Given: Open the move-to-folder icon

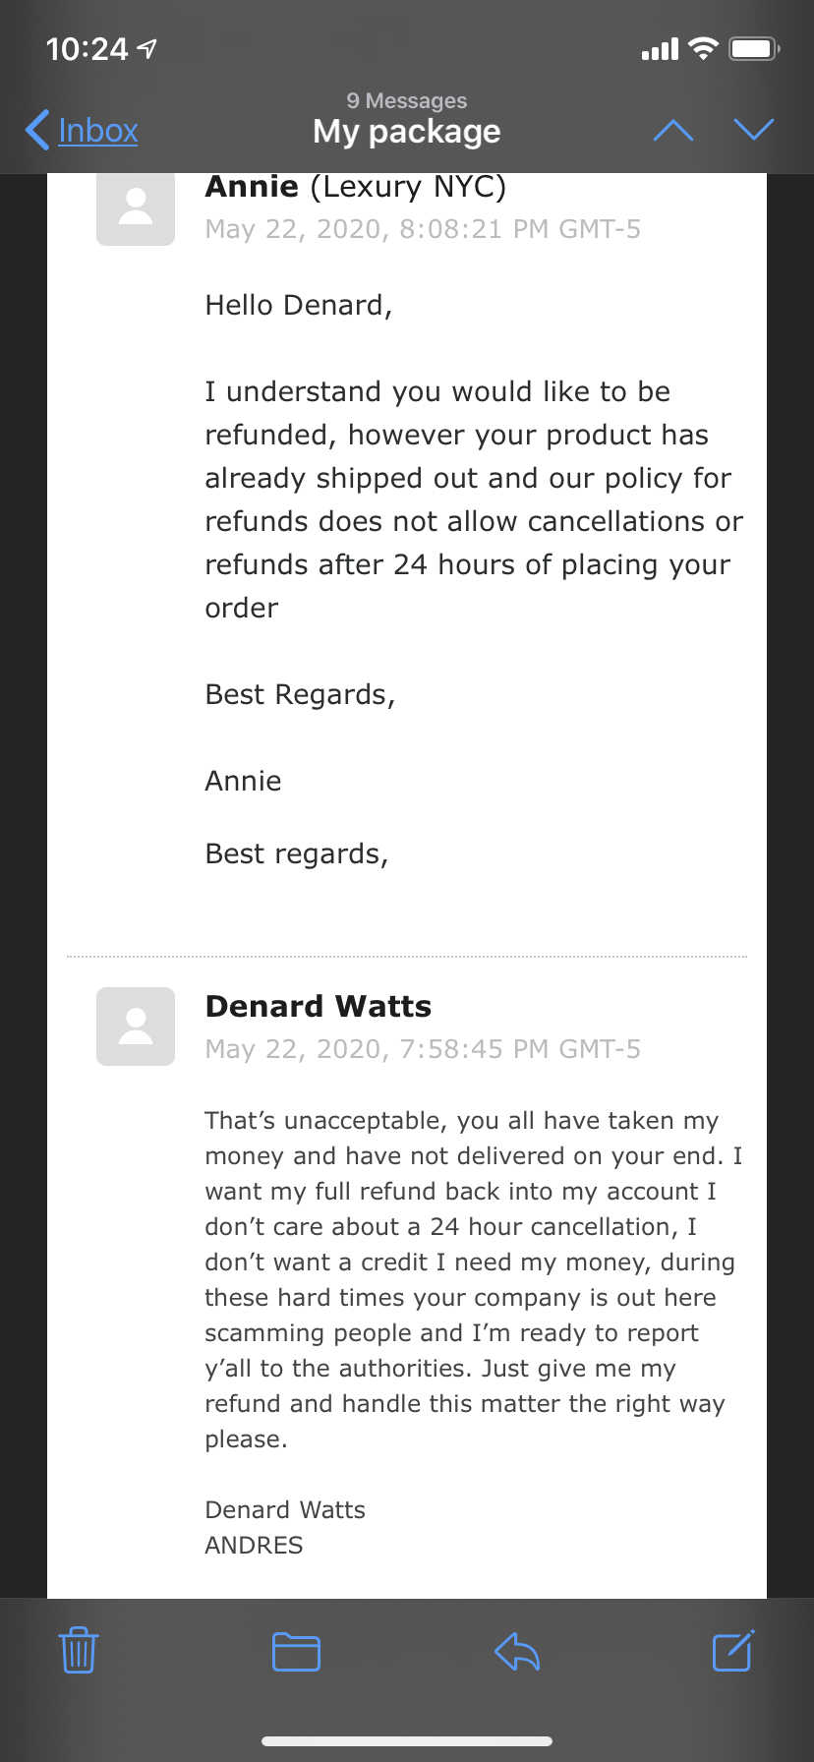Looking at the screenshot, I should (296, 1652).
